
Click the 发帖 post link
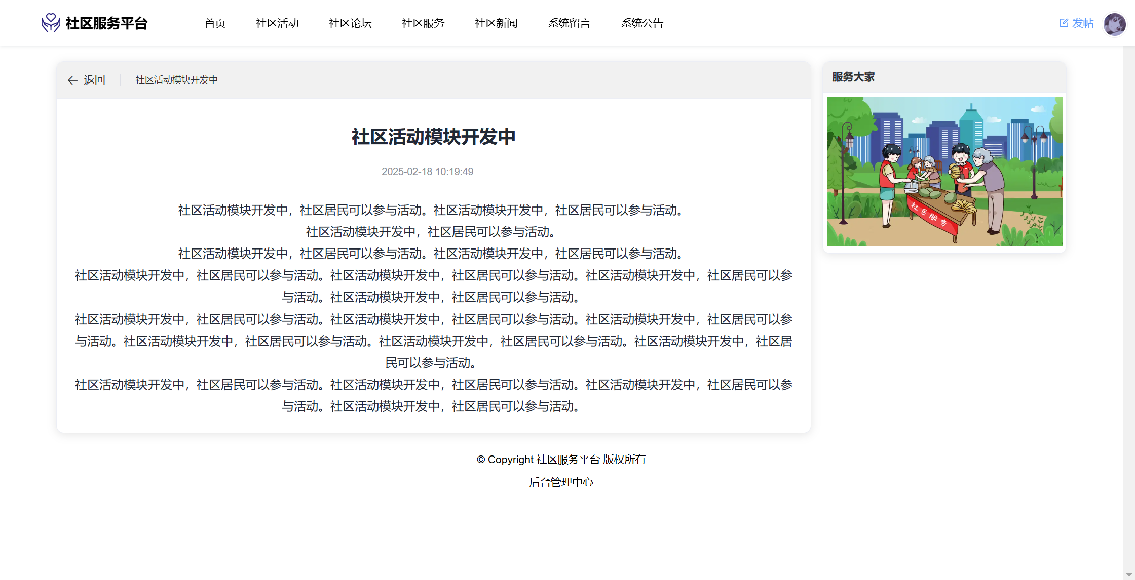pyautogui.click(x=1083, y=23)
